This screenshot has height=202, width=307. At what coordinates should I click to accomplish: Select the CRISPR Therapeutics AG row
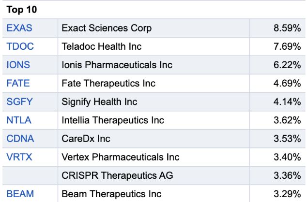coord(153,175)
